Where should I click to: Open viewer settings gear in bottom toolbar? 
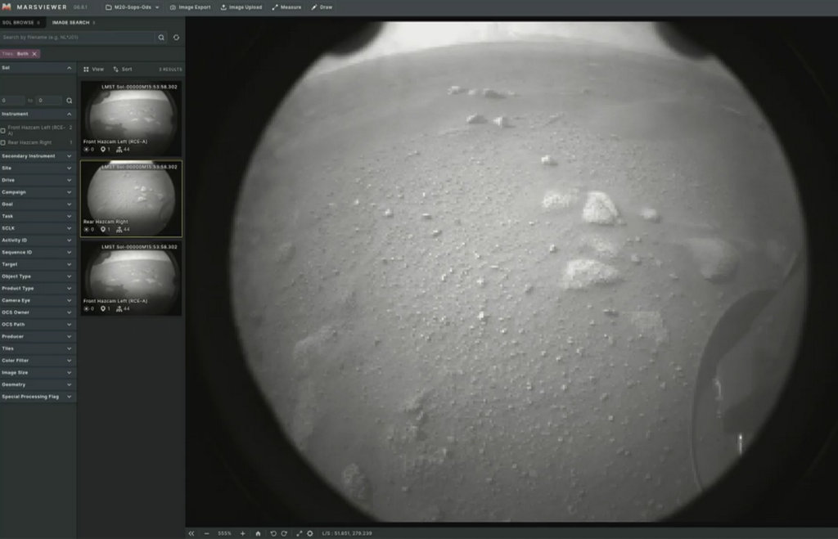pos(310,533)
